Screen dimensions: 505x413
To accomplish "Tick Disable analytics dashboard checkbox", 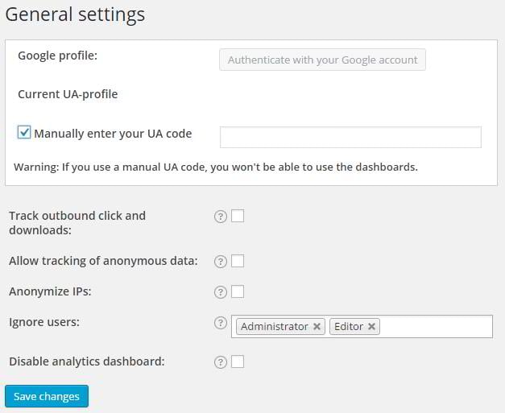I will point(238,362).
